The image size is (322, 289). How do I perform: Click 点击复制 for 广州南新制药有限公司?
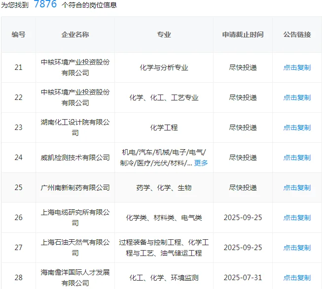[x=297, y=188]
